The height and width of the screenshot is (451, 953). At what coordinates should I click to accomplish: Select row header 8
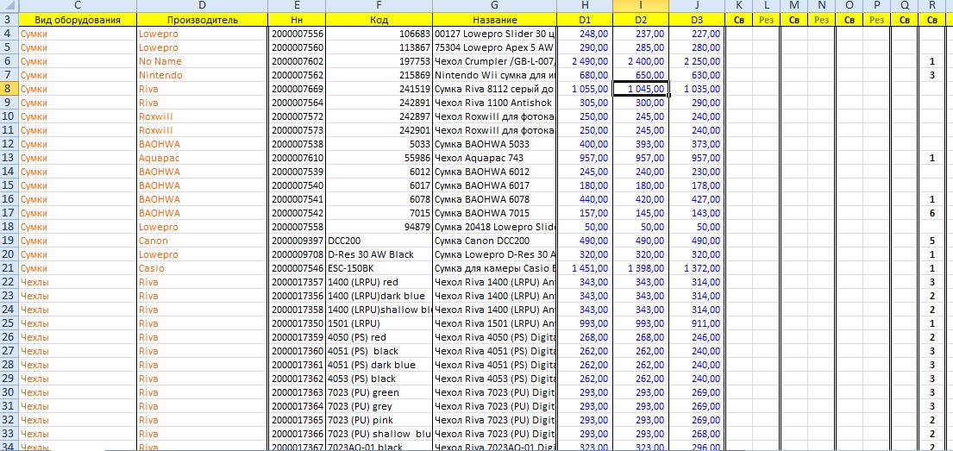9,89
